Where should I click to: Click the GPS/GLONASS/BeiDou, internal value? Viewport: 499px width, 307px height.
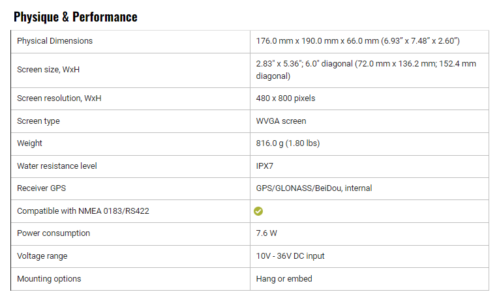pos(314,188)
